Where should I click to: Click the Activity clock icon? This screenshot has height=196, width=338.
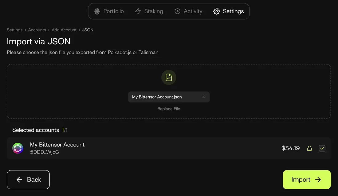[x=177, y=11]
